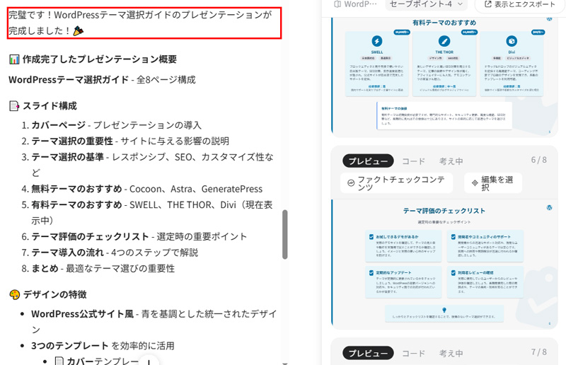Click the THE THOR theme card
566x365 pixels.
click(444, 64)
